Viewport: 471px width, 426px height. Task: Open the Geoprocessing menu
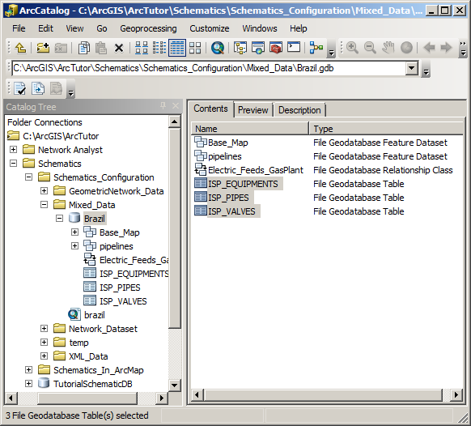tap(148, 28)
